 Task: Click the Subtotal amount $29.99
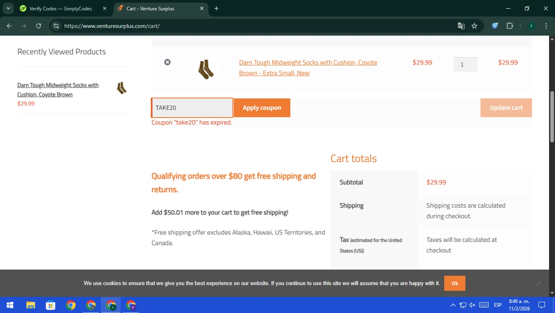[436, 182]
